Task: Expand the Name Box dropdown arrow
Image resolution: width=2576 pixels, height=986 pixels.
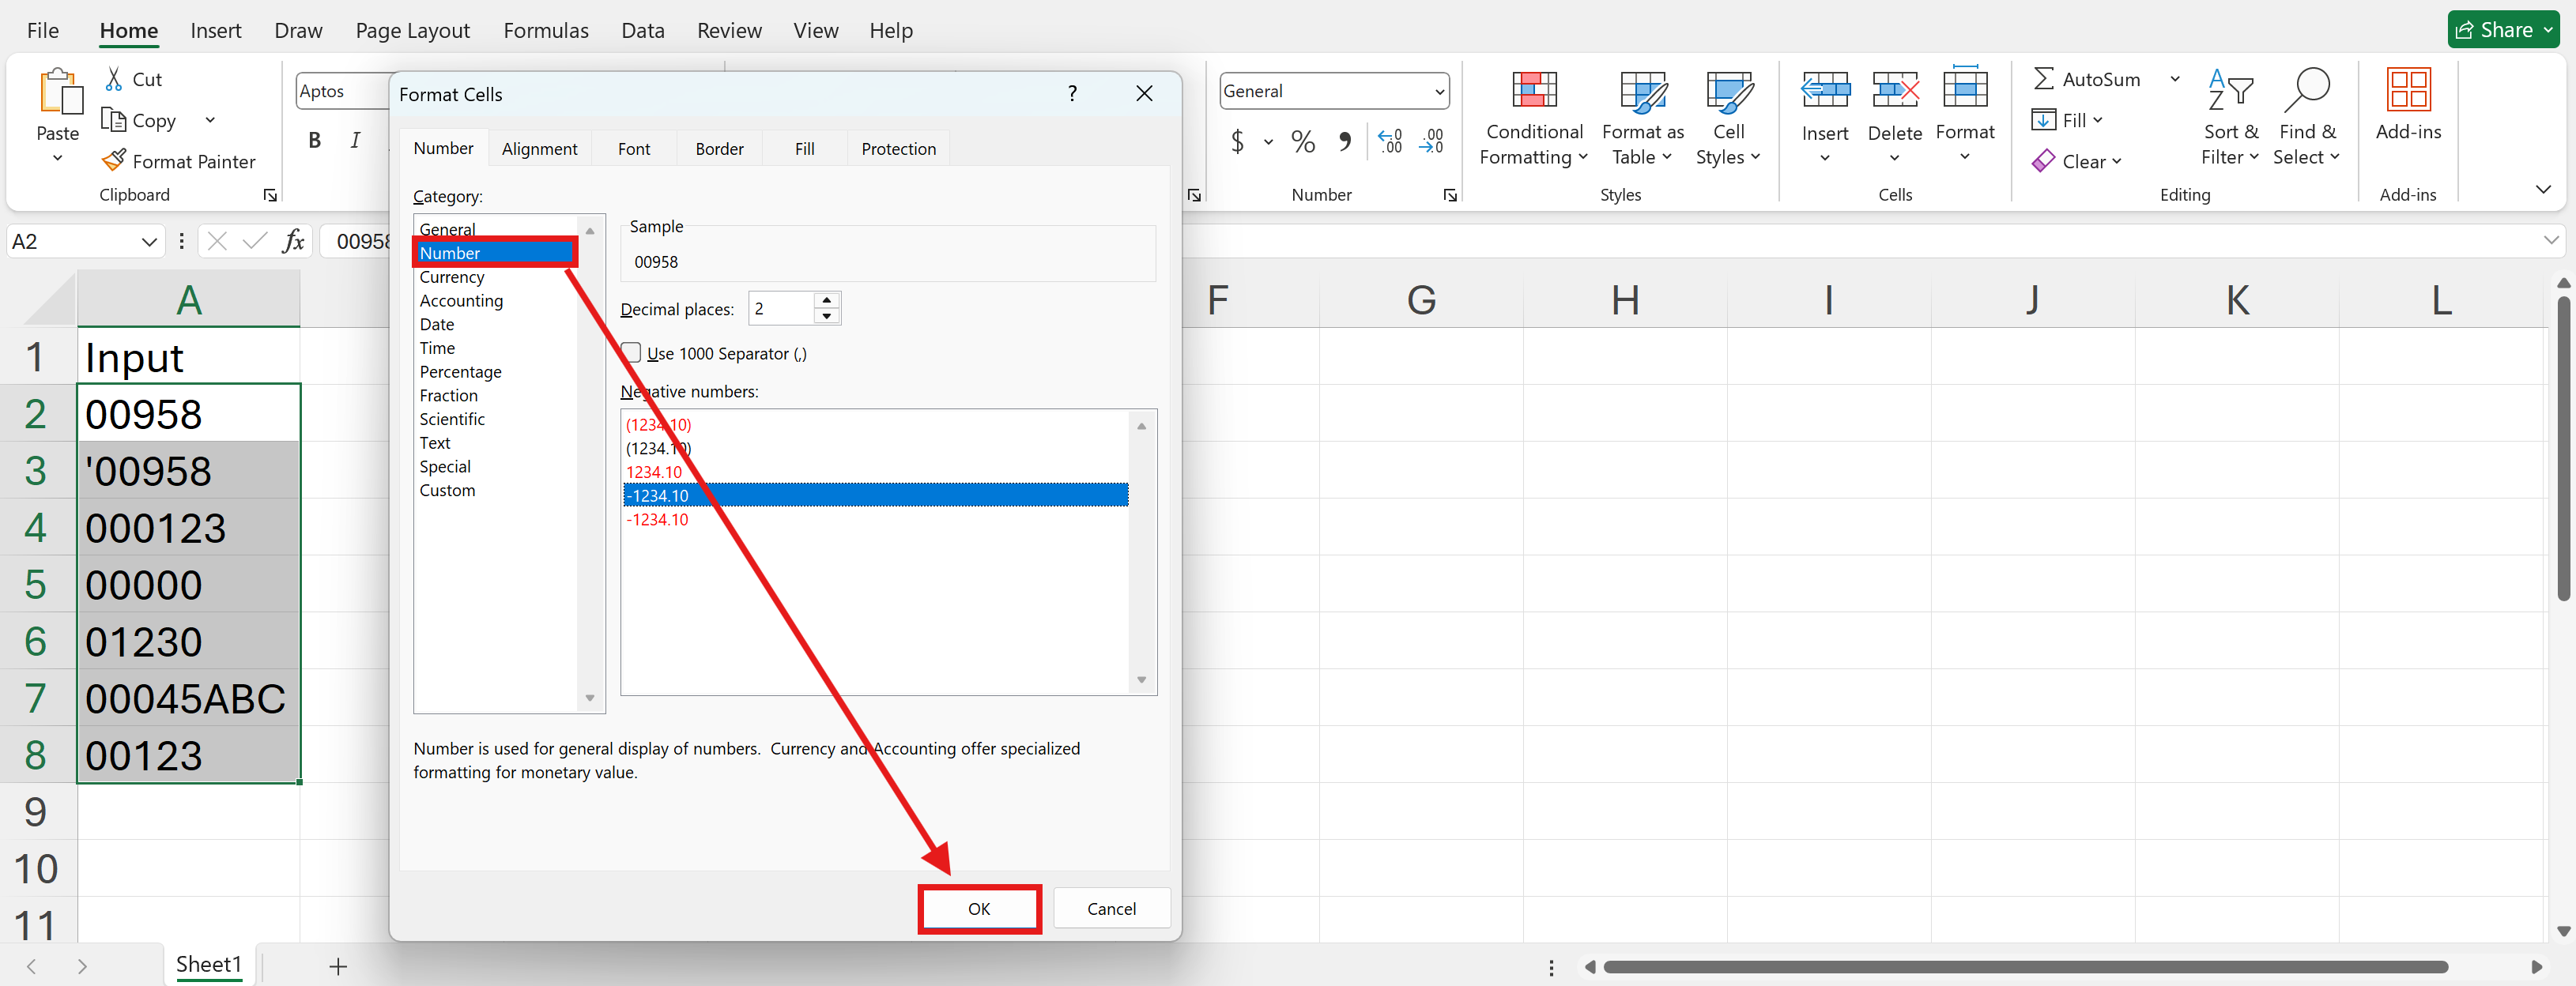Action: 149,242
